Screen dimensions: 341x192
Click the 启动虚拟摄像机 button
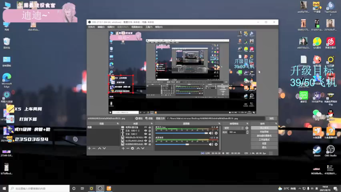click(264, 136)
